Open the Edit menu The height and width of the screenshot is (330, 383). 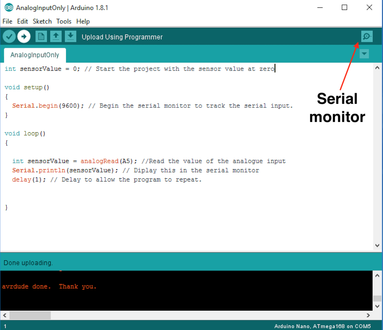point(22,21)
